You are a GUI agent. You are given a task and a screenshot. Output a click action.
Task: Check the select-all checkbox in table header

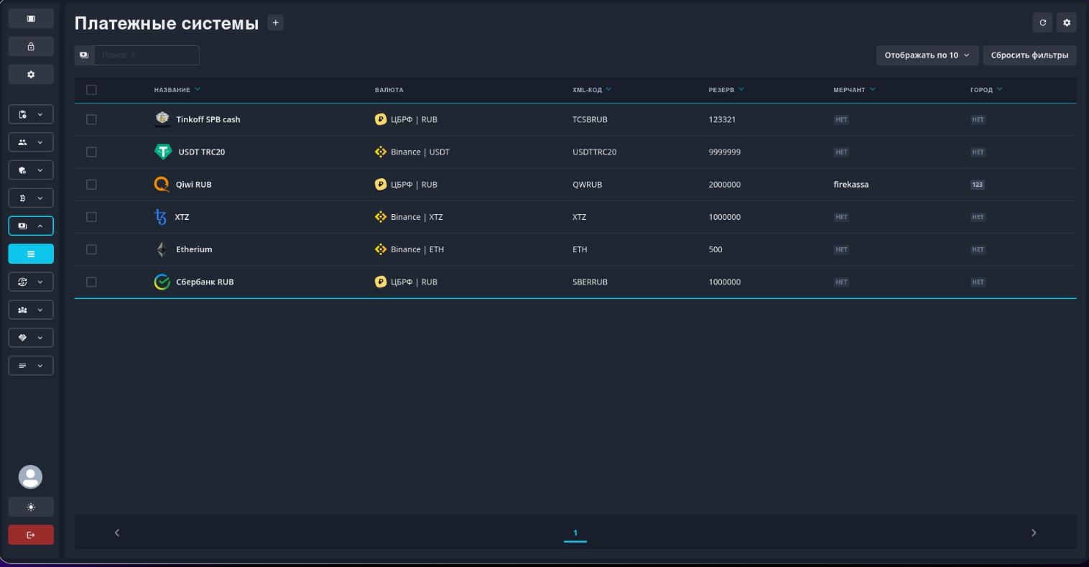click(91, 90)
